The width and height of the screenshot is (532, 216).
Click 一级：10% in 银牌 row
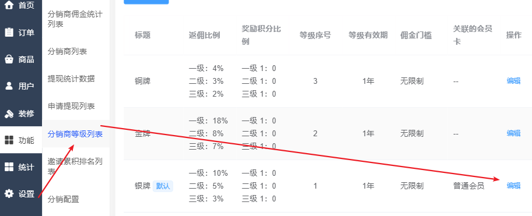208,173
